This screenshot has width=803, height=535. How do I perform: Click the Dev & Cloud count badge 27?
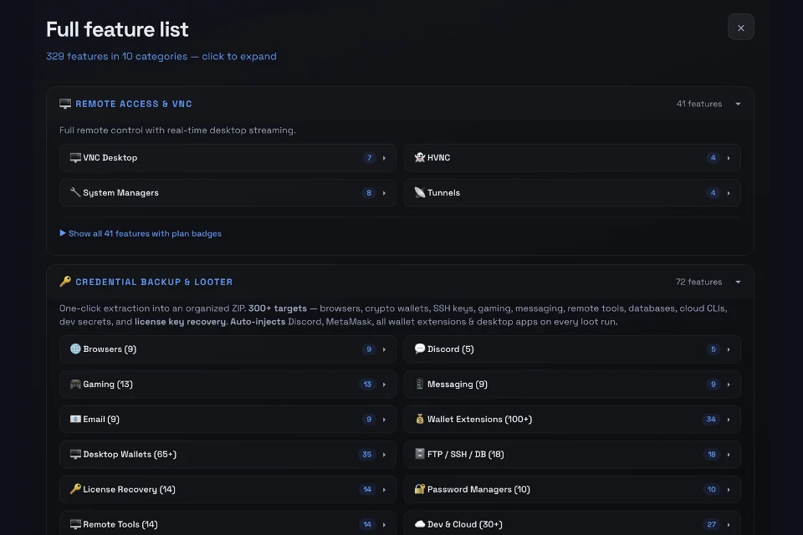711,524
